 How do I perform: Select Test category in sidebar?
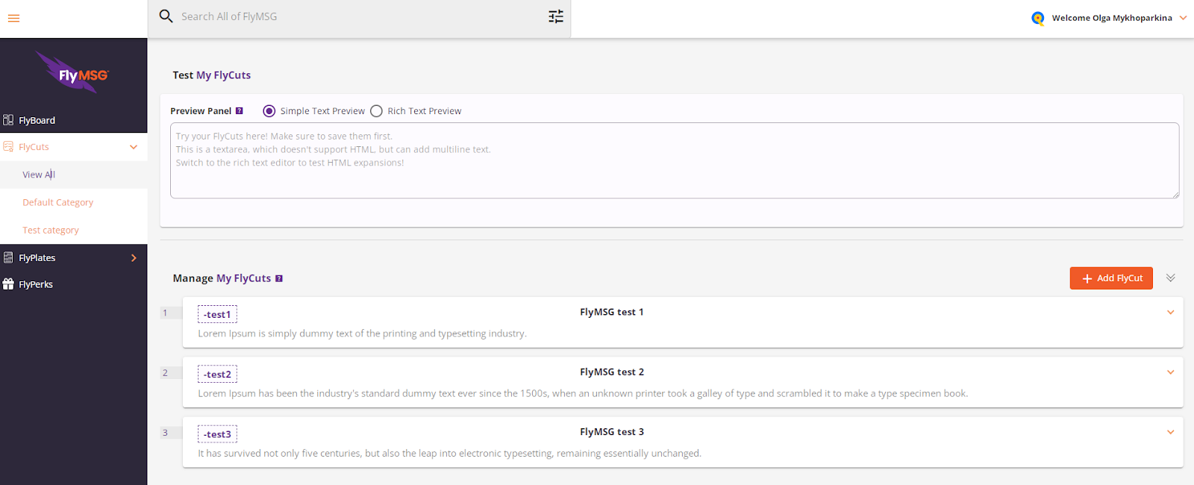(x=51, y=231)
